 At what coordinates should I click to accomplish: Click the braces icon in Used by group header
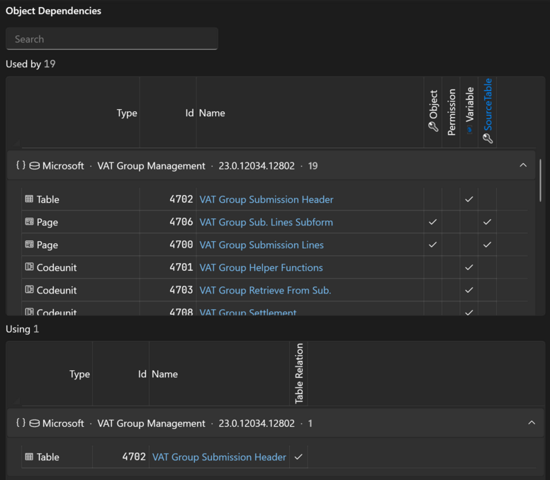(21, 165)
